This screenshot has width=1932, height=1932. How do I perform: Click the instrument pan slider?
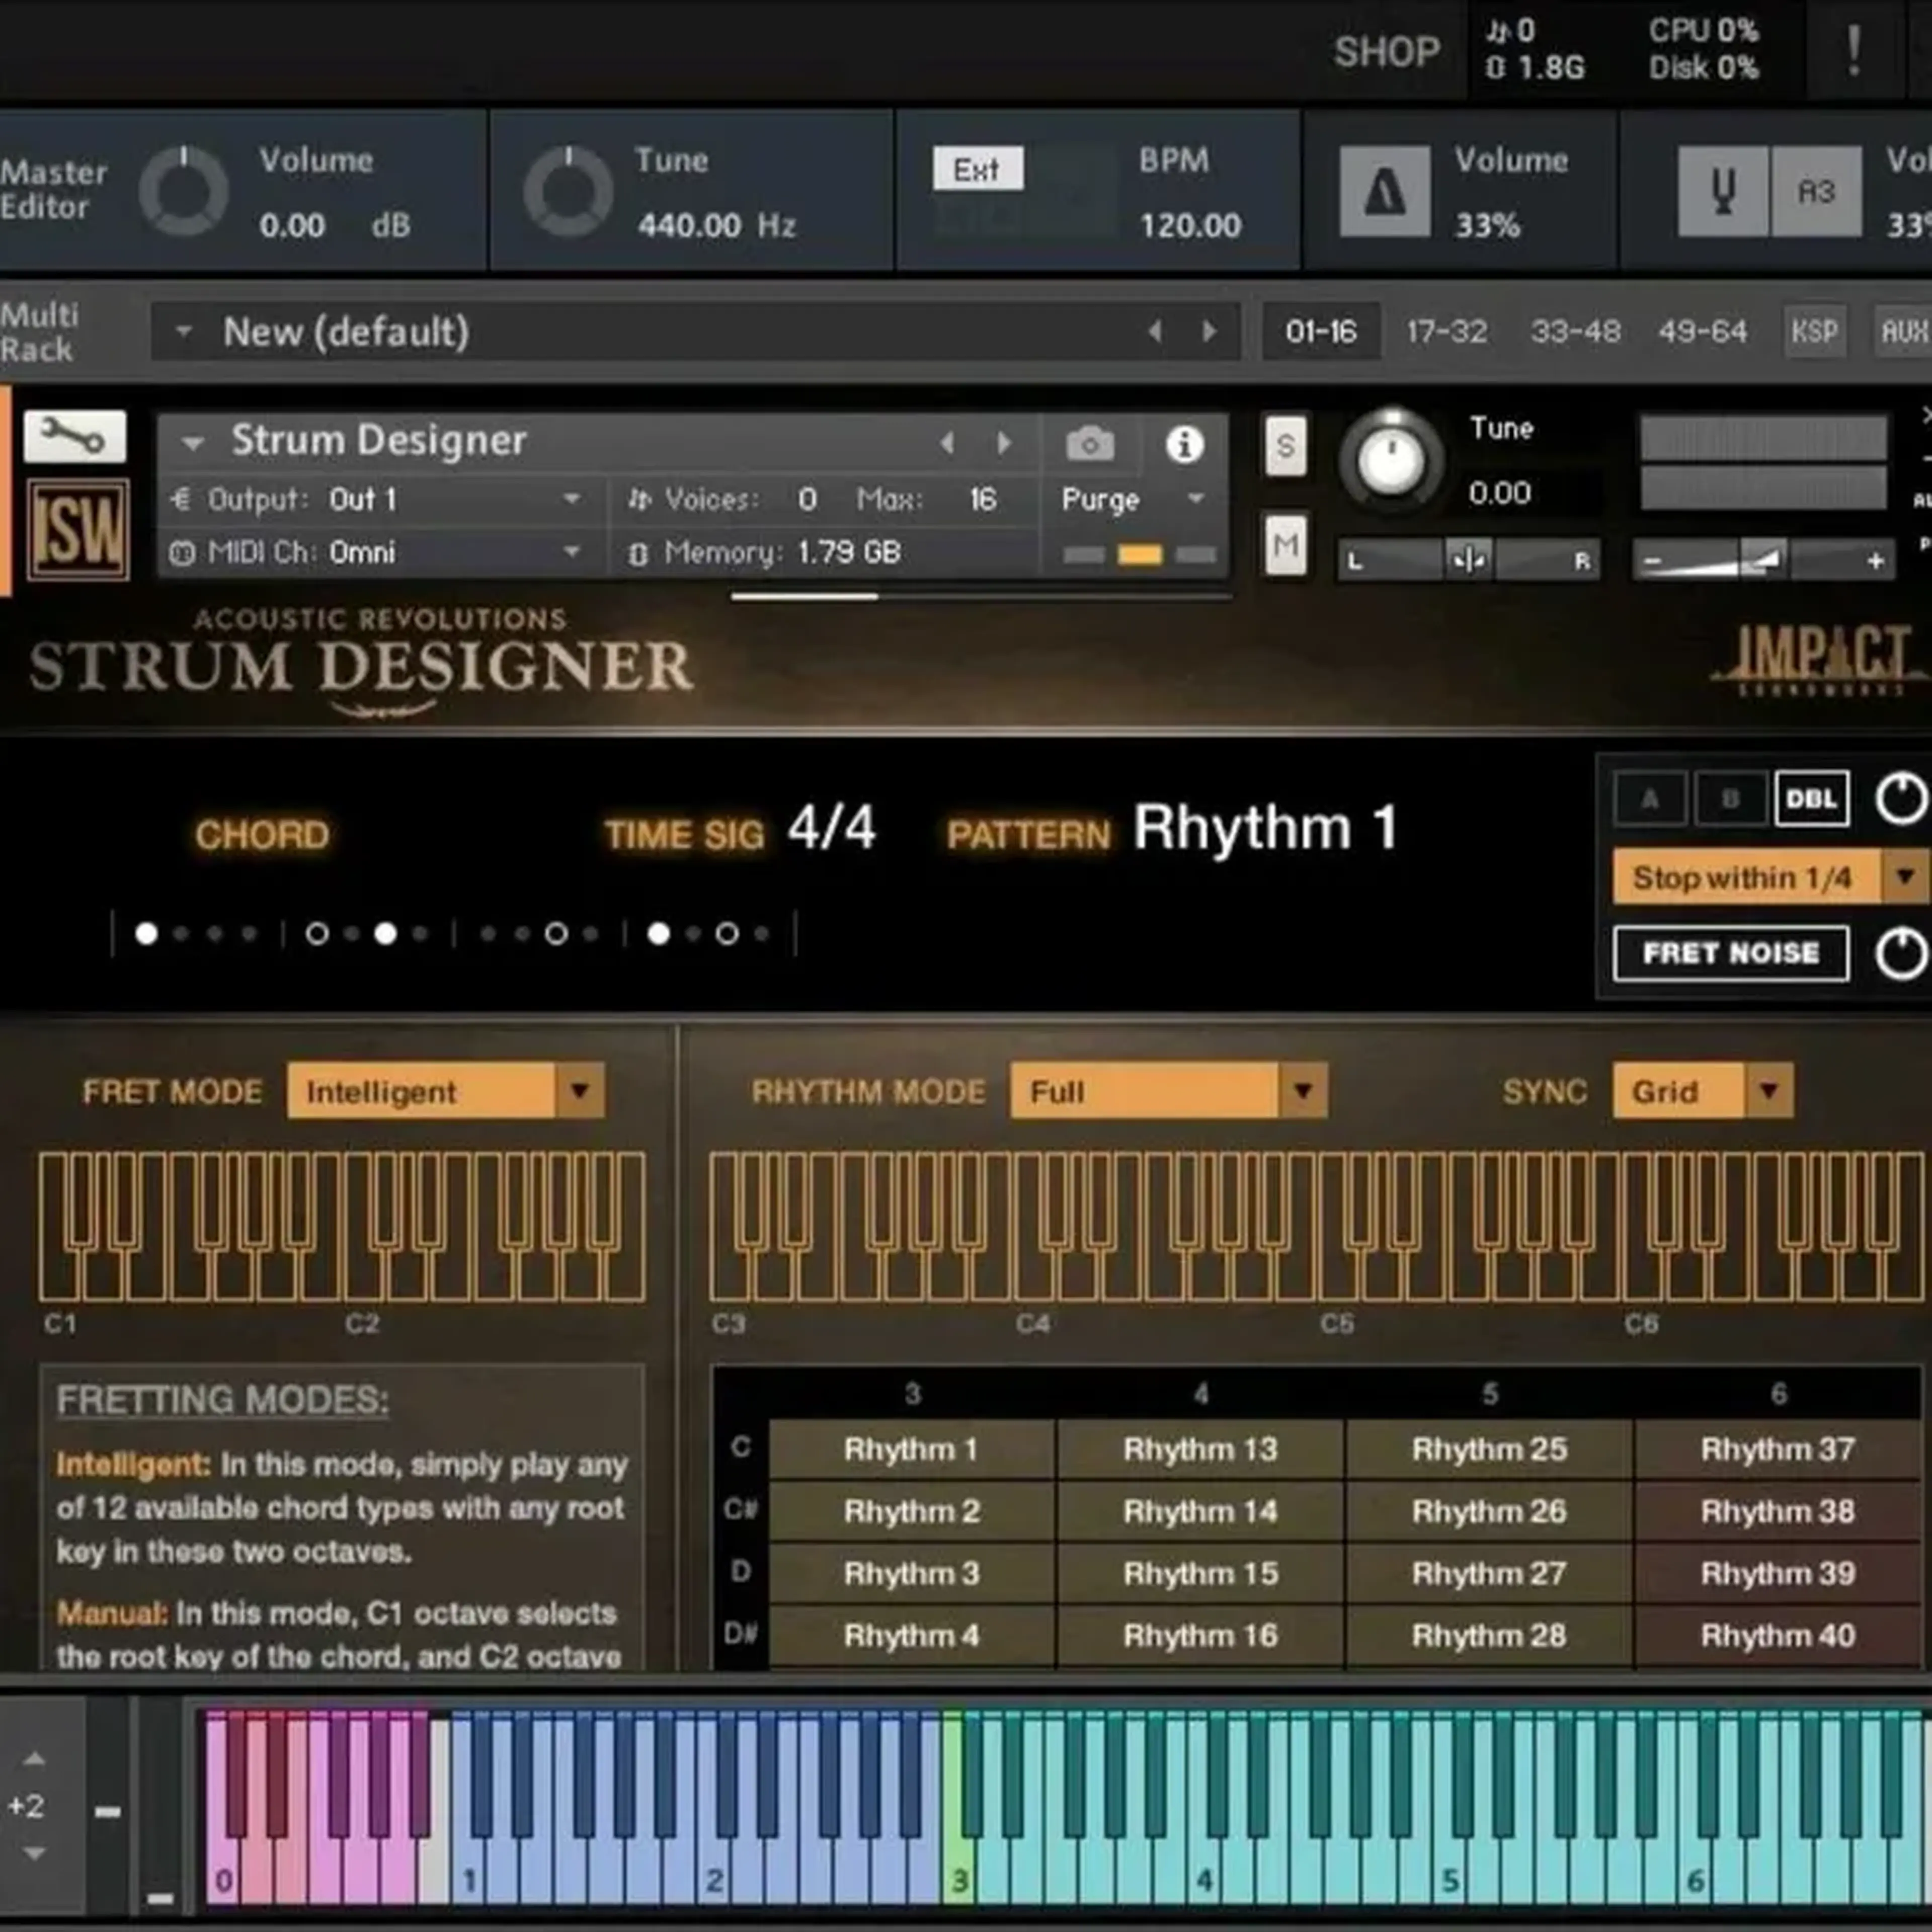coord(1468,560)
